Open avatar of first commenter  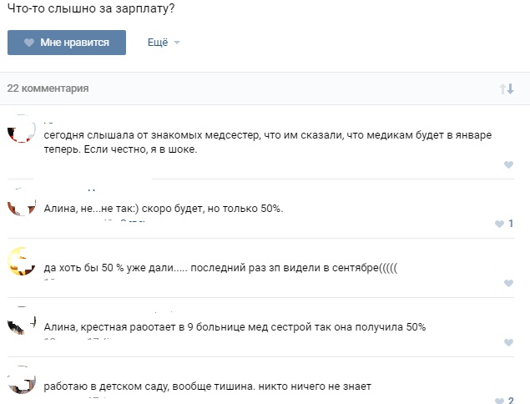click(x=22, y=129)
